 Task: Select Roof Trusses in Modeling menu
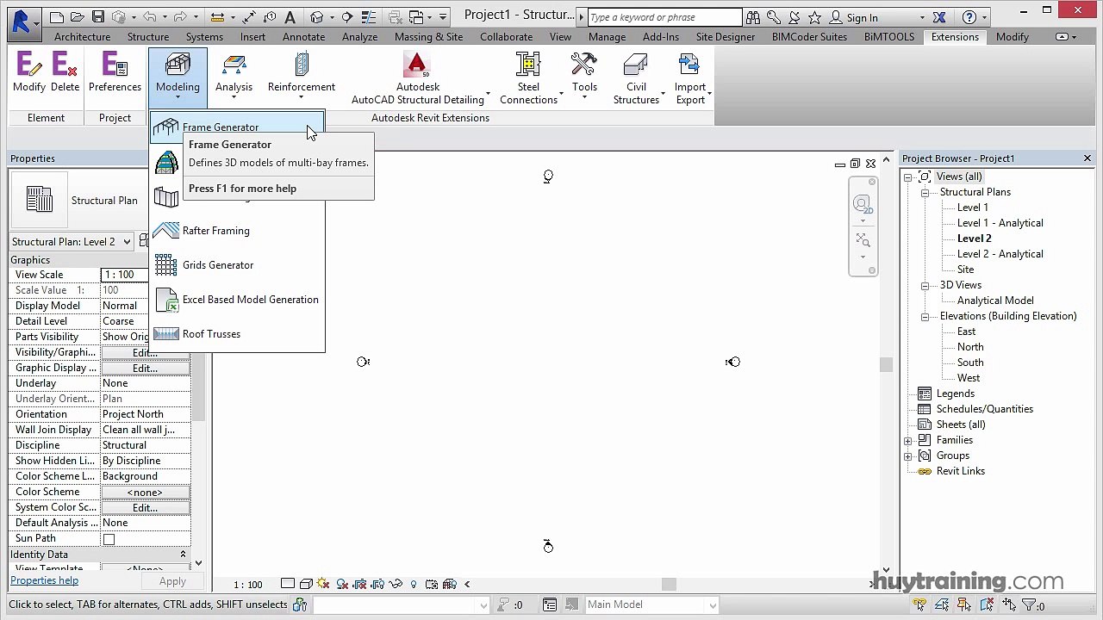(237, 334)
